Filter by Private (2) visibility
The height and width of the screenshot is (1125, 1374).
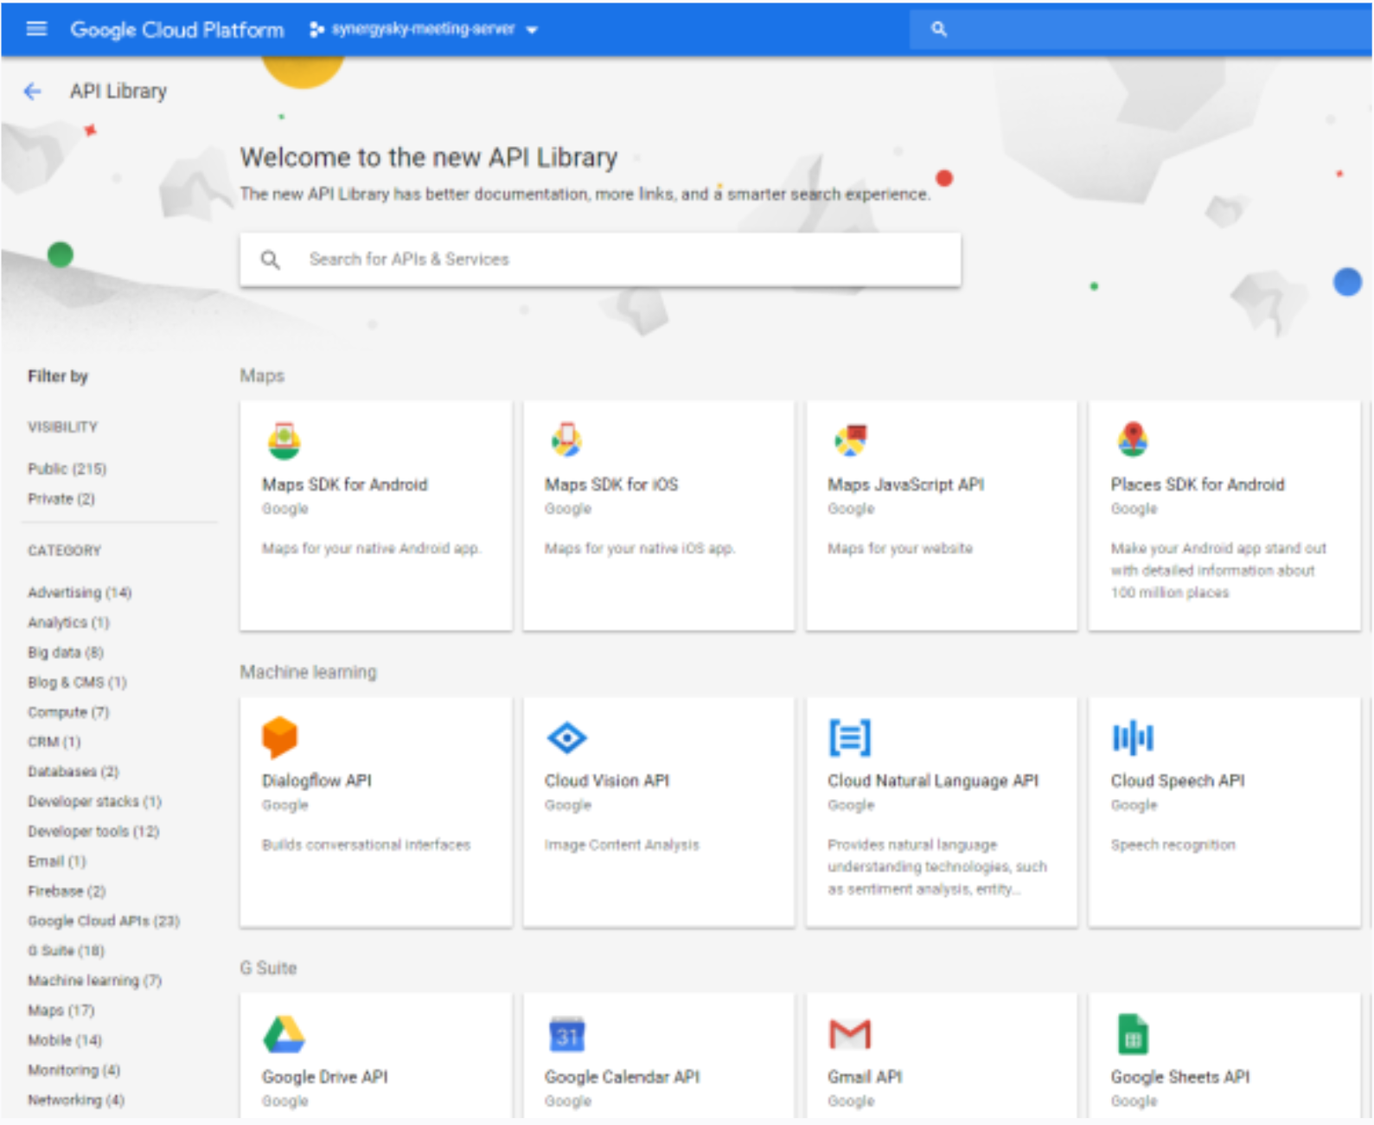click(x=61, y=499)
